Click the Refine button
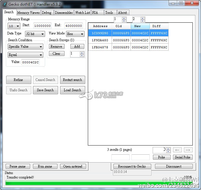Viewport: 201px width, 190px height. [18, 80]
